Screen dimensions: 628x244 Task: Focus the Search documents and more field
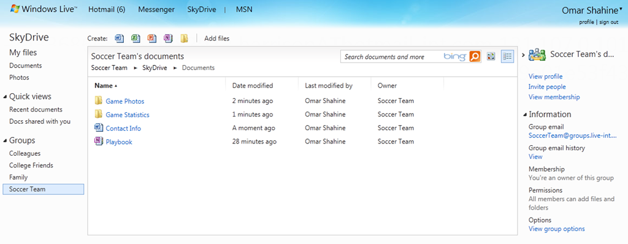(392, 56)
